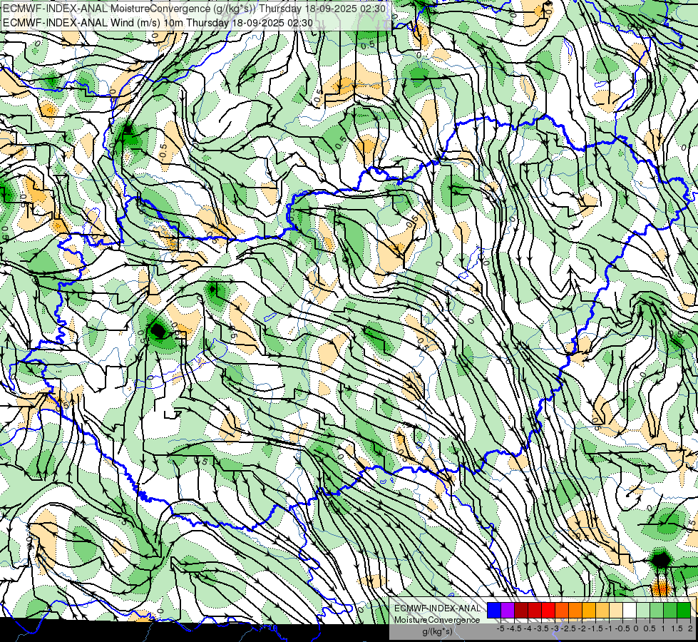The image size is (698, 642).
Task: Click the MoistureConvergence title line at top
Action: coord(195,9)
